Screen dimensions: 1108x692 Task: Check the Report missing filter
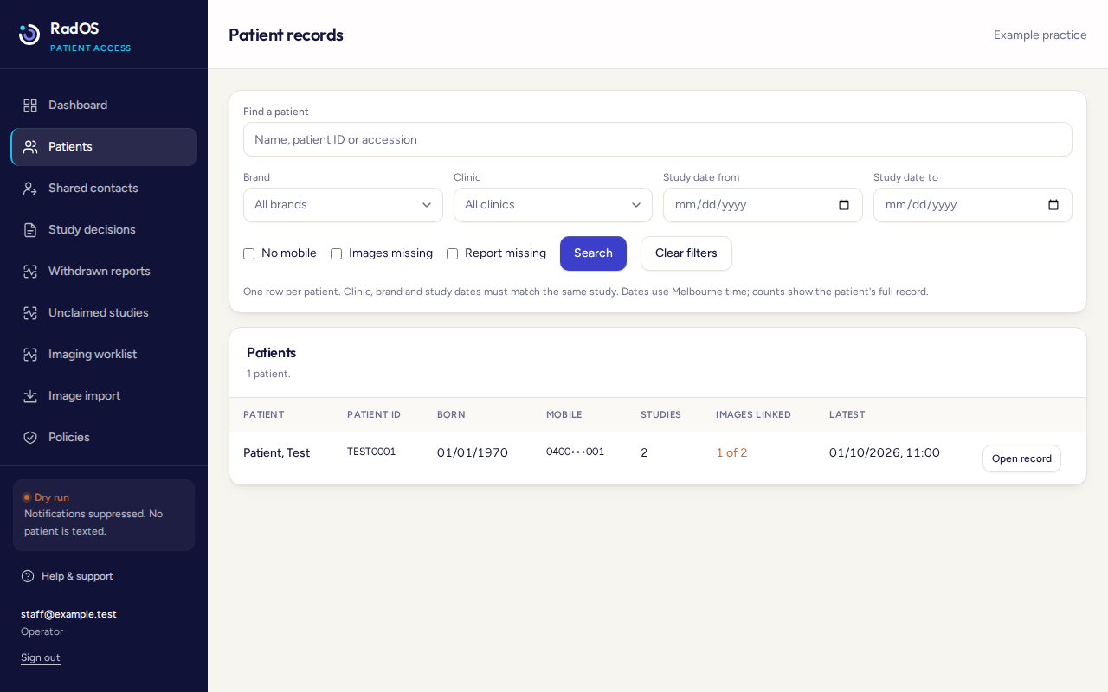(452, 253)
